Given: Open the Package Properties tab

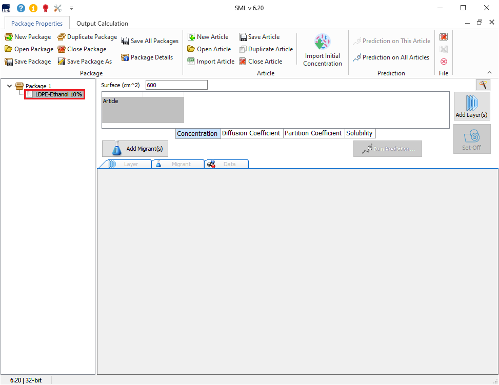Looking at the screenshot, I should tap(37, 24).
